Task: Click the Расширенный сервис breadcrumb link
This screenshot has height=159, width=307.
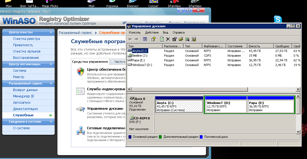Action: 75,32
